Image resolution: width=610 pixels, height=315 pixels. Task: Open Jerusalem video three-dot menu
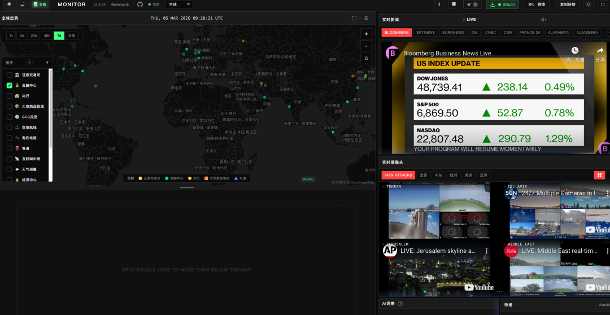[486, 251]
